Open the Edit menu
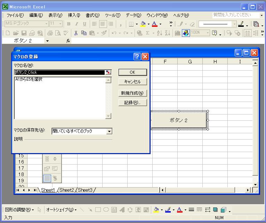This screenshot has height=223, width=266. (x=36, y=15)
